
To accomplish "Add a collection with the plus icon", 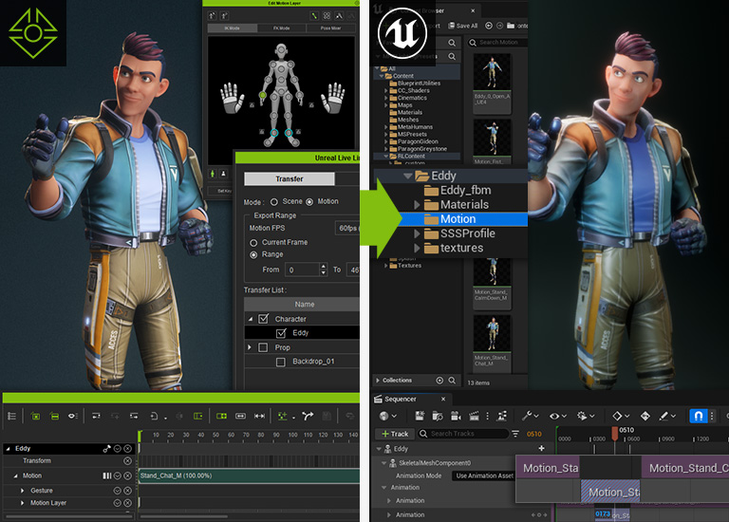I will 439,381.
